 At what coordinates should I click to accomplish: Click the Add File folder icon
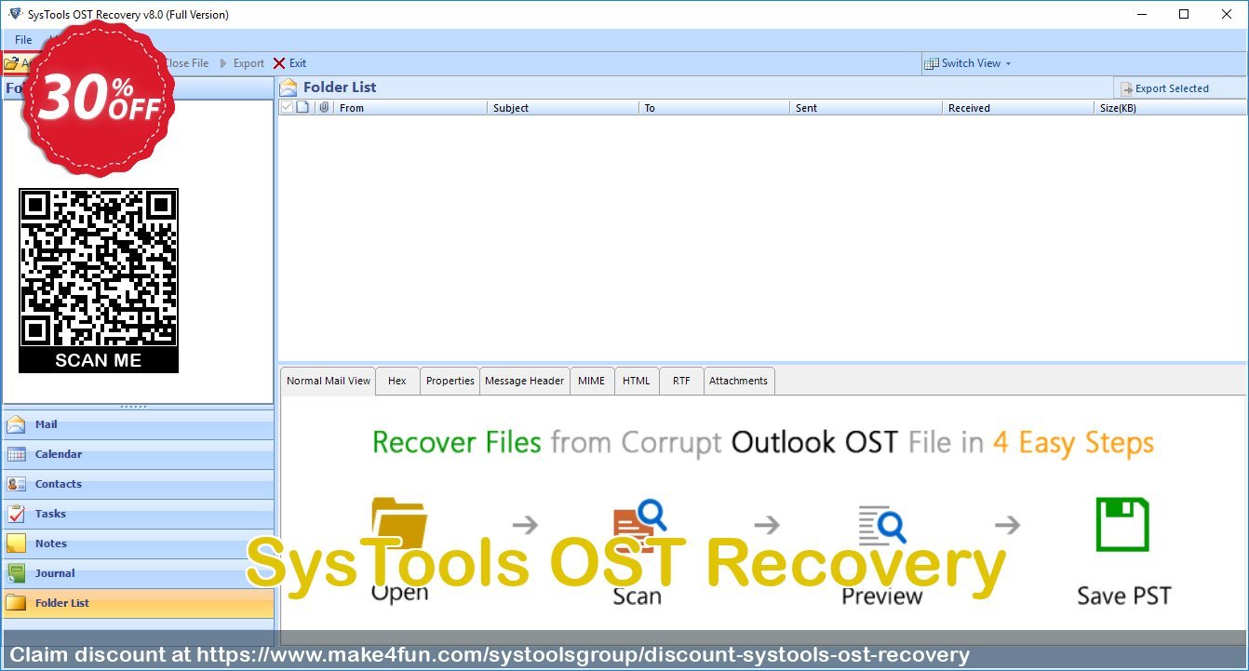[10, 63]
